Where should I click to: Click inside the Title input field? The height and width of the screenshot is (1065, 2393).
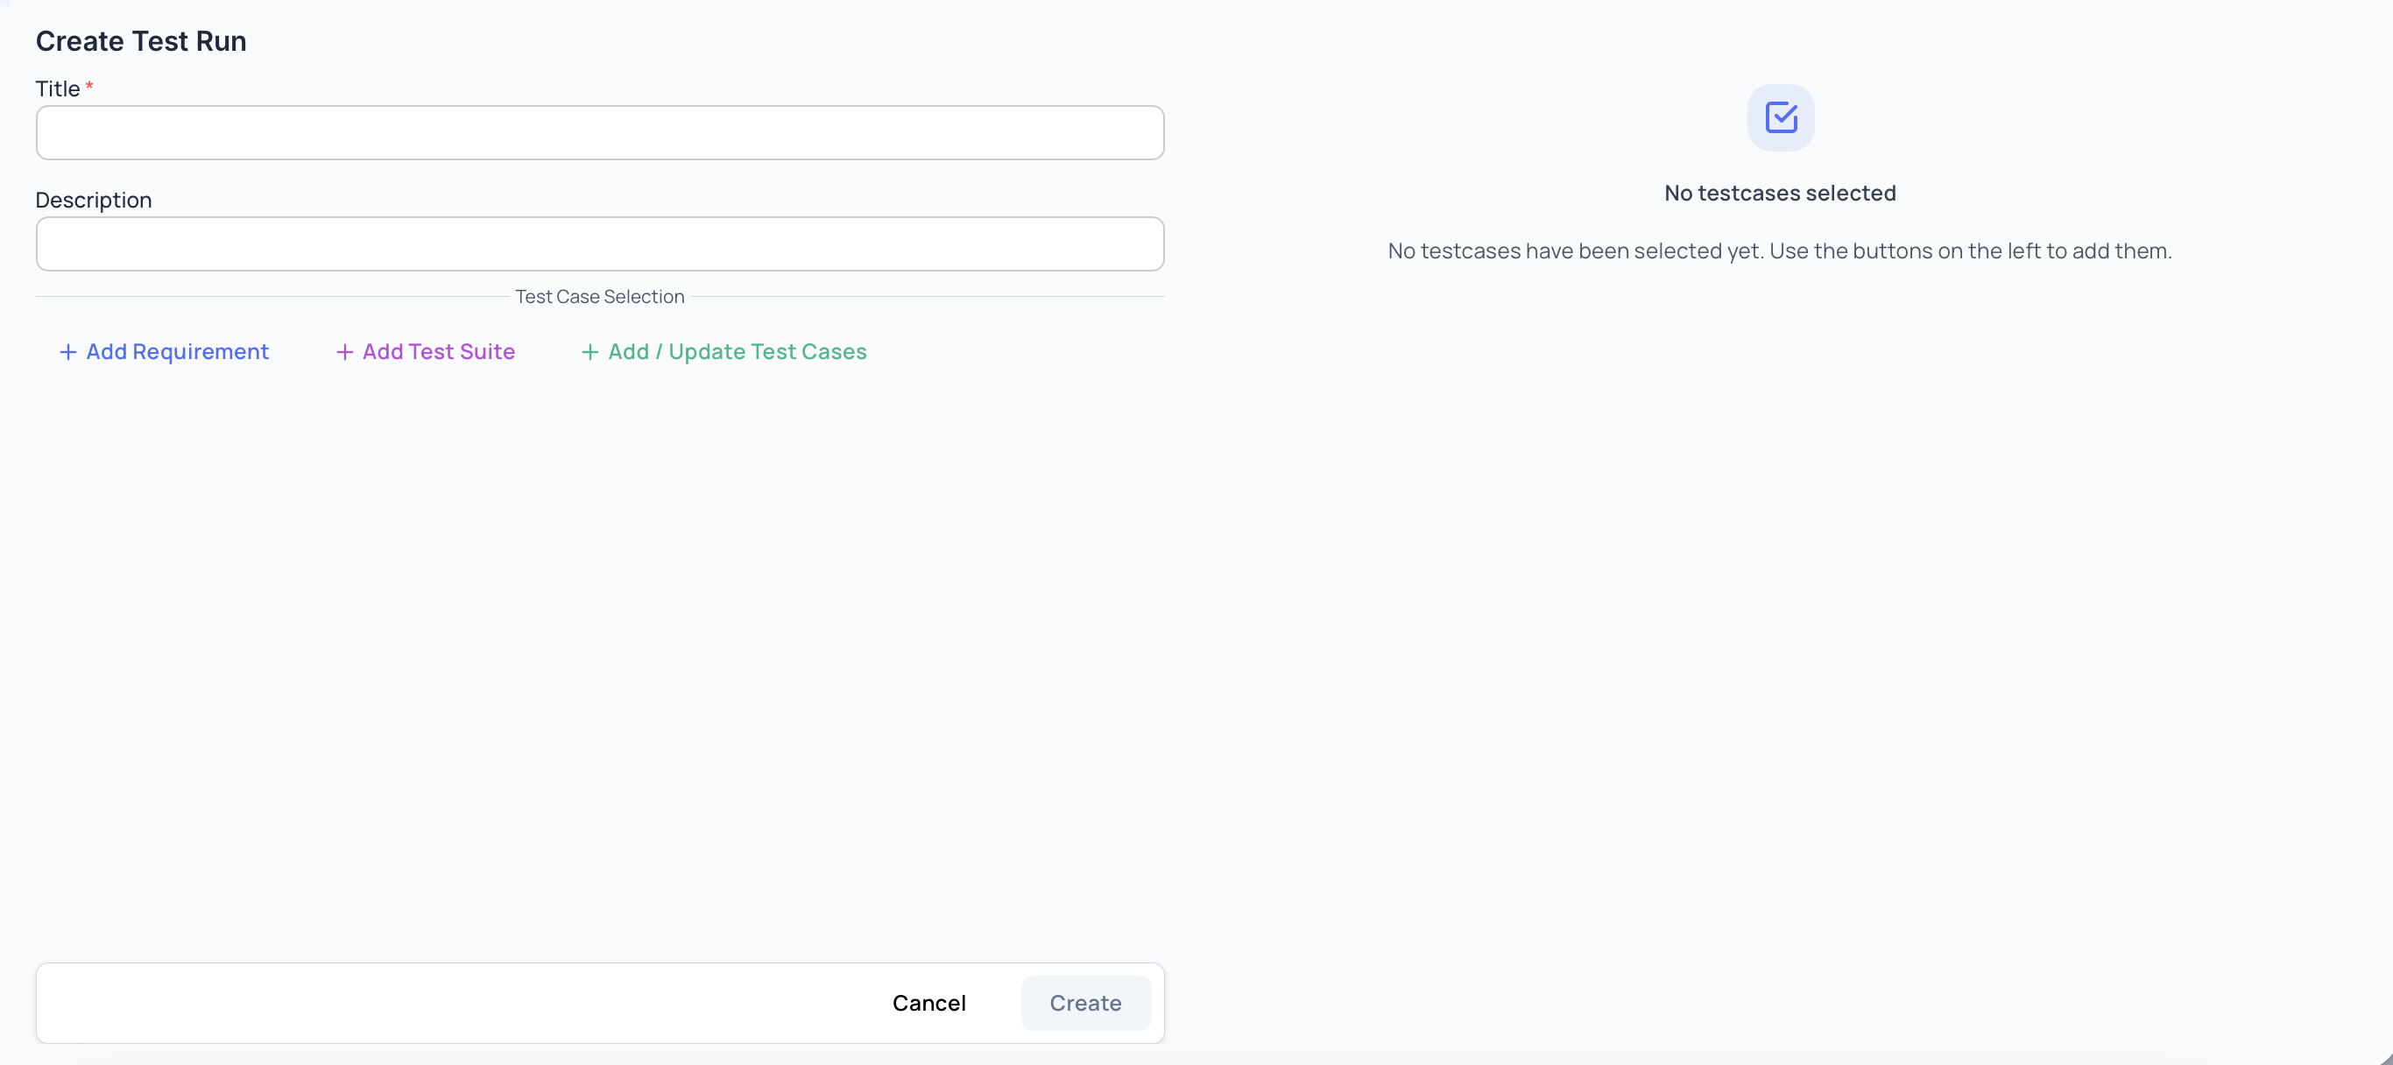(599, 133)
